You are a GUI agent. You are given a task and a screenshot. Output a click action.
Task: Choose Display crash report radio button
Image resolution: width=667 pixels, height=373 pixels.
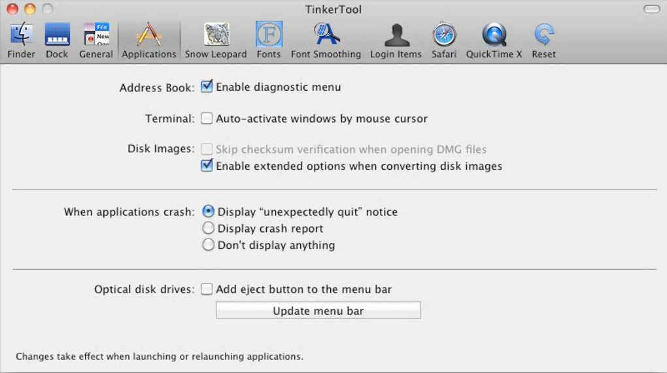[x=208, y=228]
